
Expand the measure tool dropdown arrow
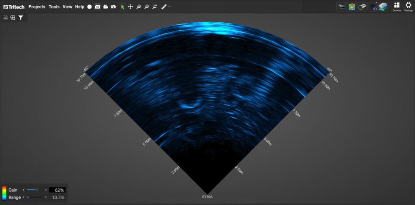pos(169,7)
